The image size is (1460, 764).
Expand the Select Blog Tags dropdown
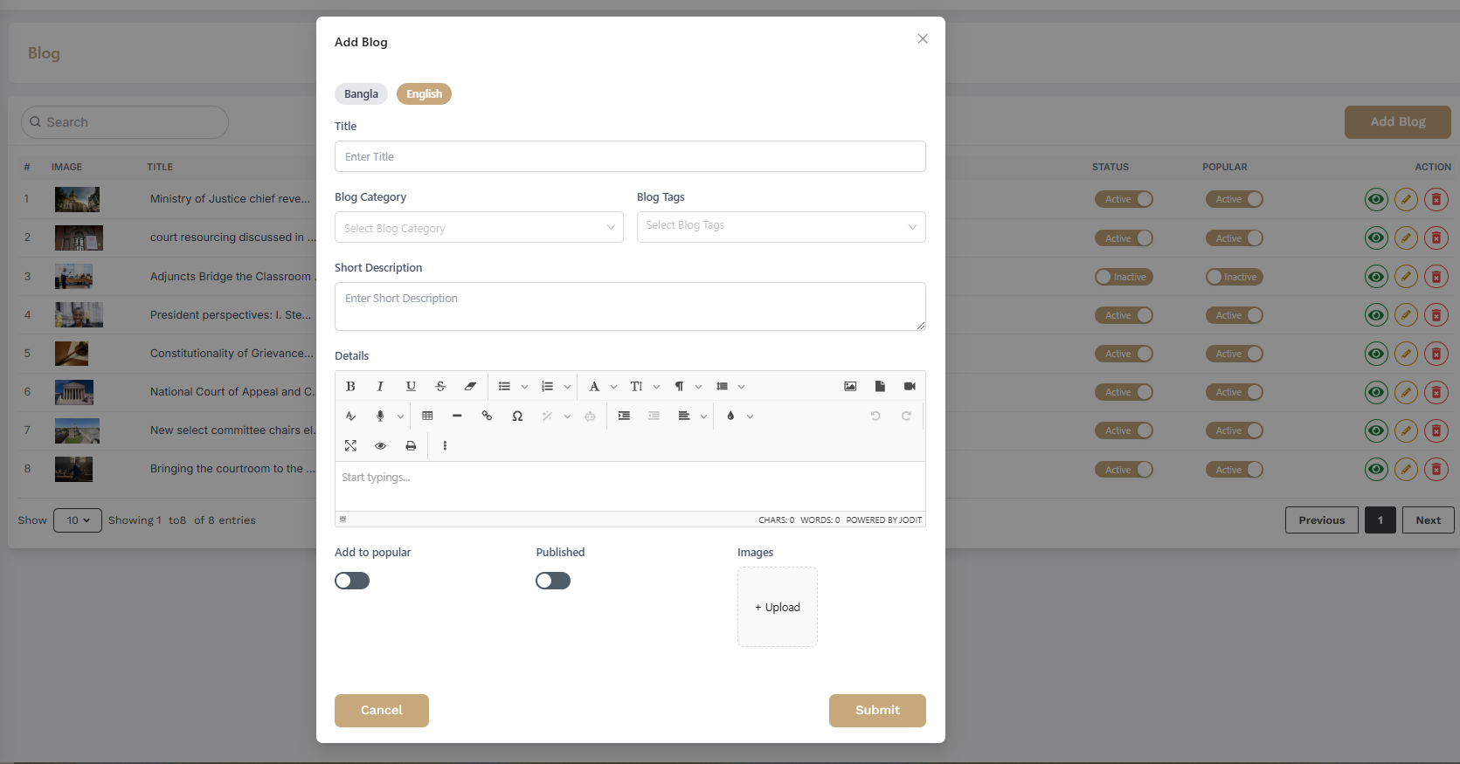coord(780,226)
